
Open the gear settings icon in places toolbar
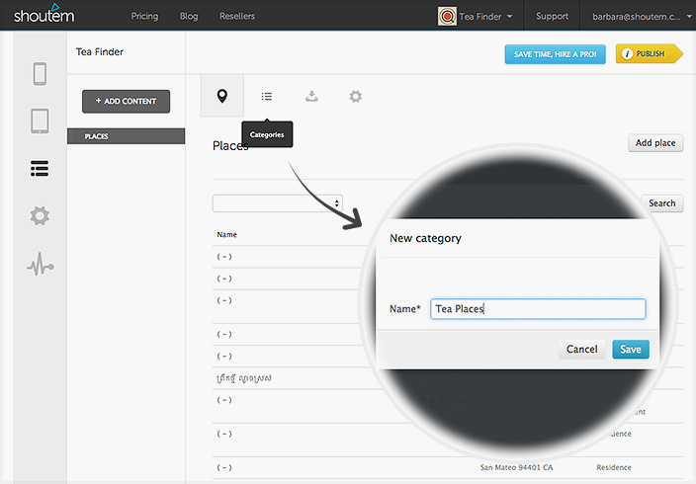click(x=355, y=96)
